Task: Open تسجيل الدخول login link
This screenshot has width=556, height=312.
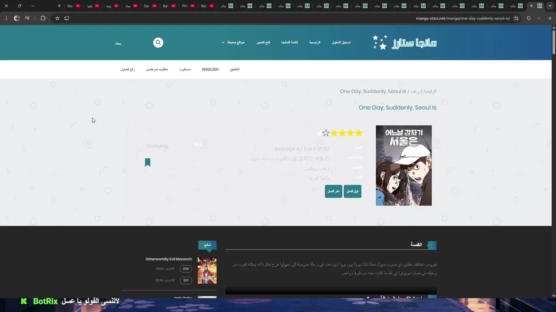Action: pyautogui.click(x=341, y=42)
